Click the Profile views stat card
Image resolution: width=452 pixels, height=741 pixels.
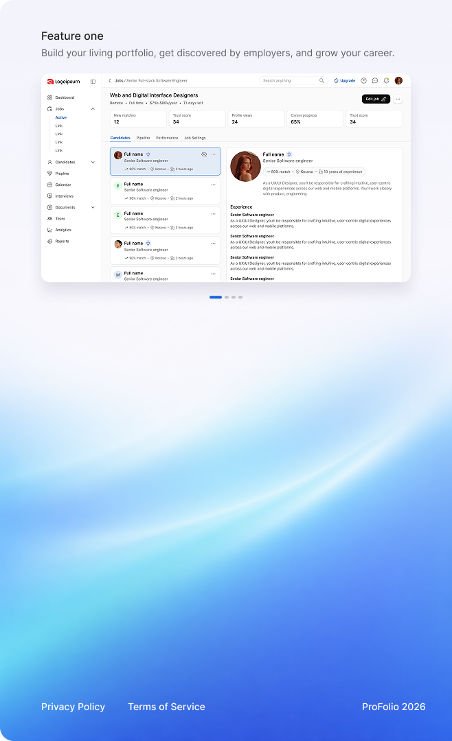[x=256, y=119]
